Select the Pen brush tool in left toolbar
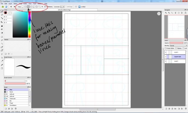The height and width of the screenshot is (113, 188). pos(2,11)
